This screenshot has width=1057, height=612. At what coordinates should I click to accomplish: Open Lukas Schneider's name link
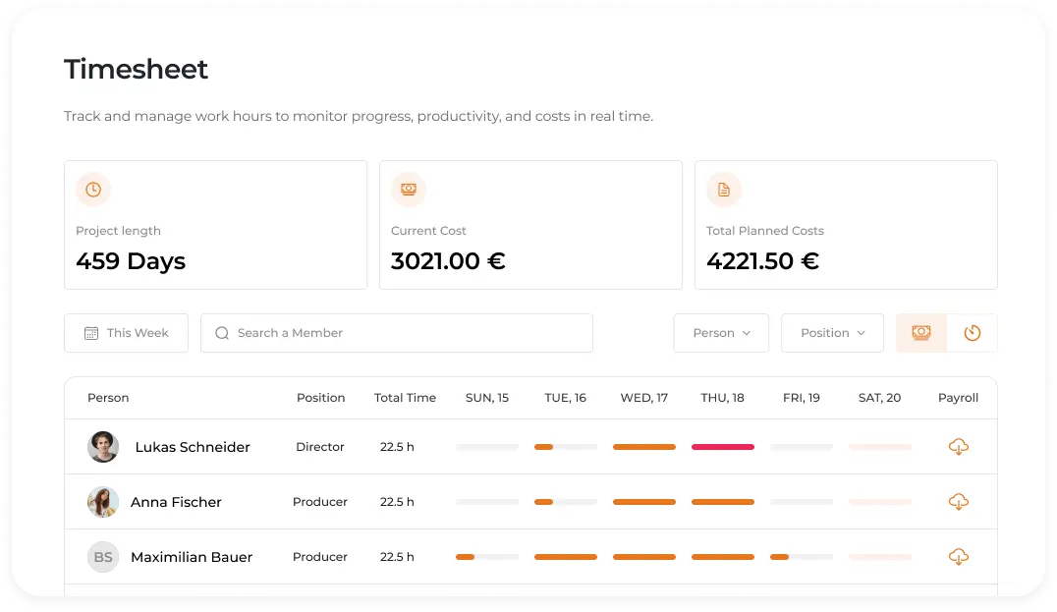click(193, 447)
